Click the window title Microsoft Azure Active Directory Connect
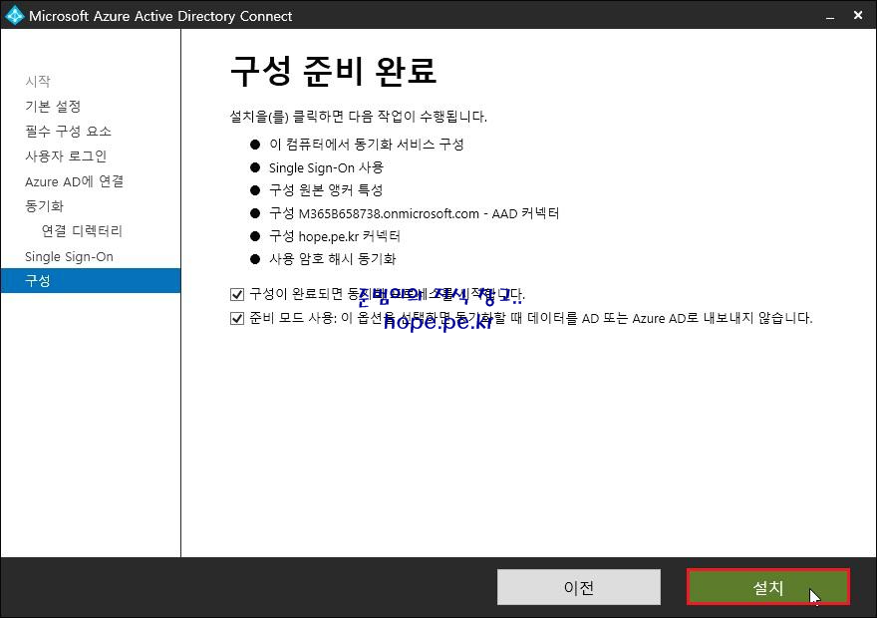 click(160, 16)
